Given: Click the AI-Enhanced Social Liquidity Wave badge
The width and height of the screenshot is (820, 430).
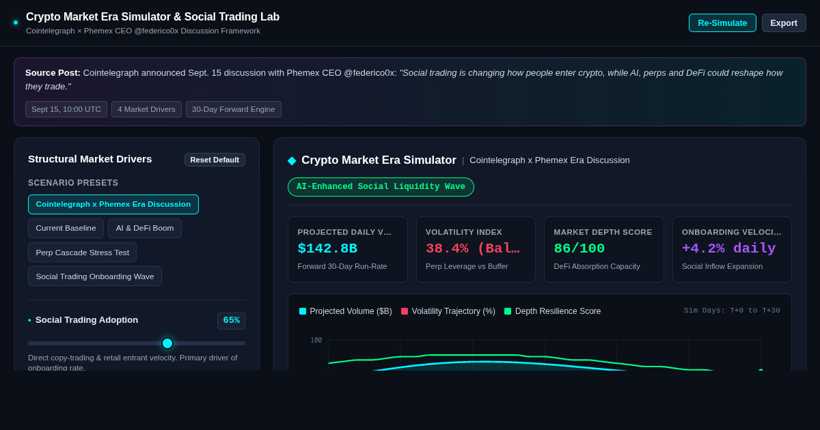Looking at the screenshot, I should 381,187.
